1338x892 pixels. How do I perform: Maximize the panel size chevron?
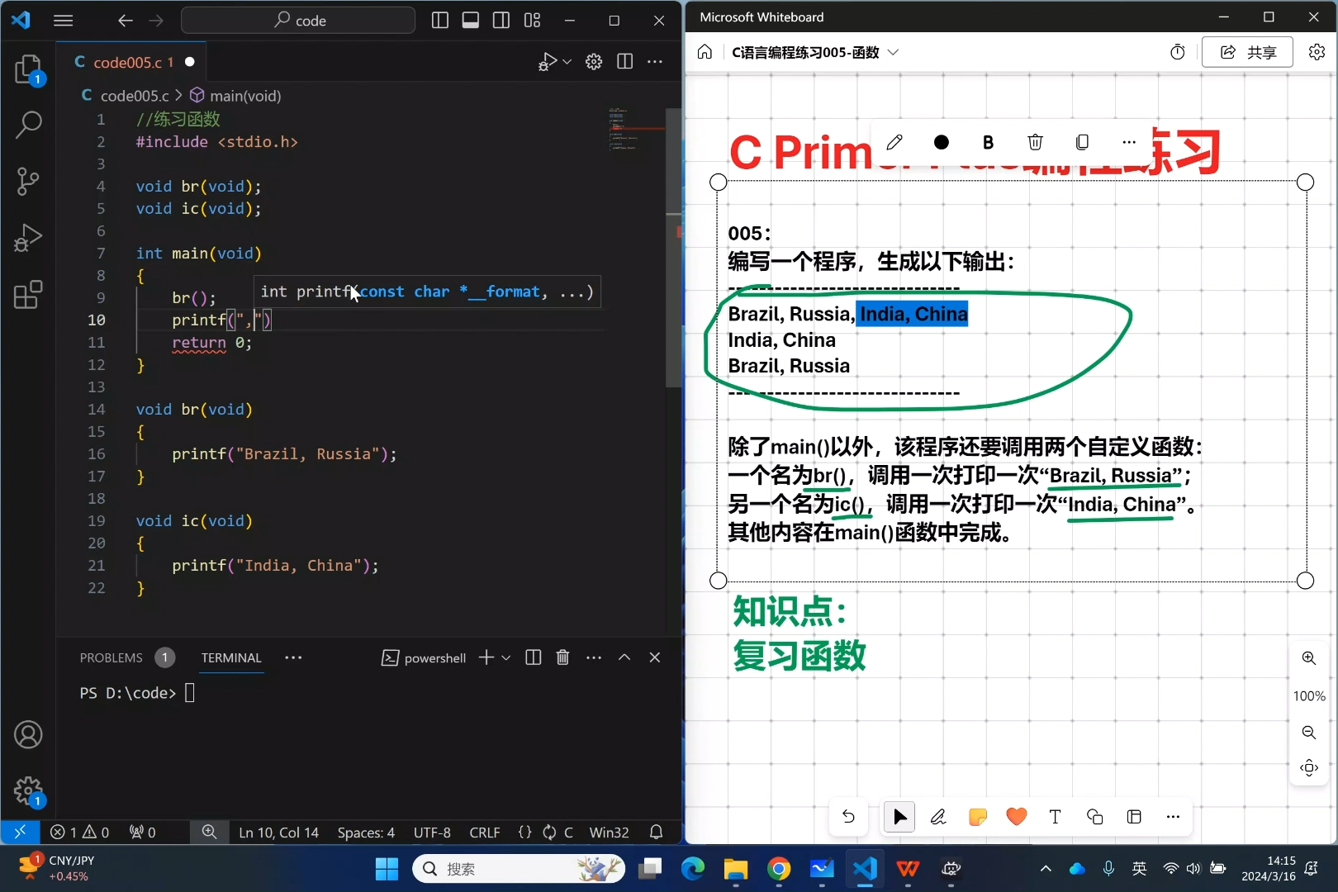[x=624, y=657]
